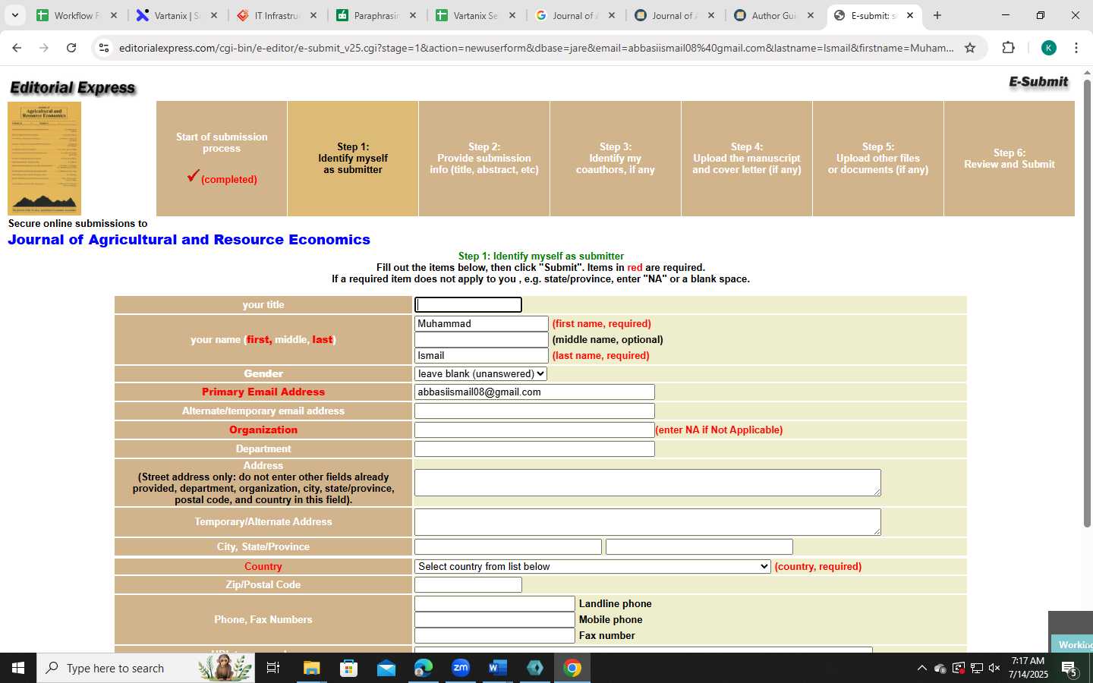This screenshot has height=683, width=1093.
Task: Click the page vertical scrollbar
Action: point(1087,304)
